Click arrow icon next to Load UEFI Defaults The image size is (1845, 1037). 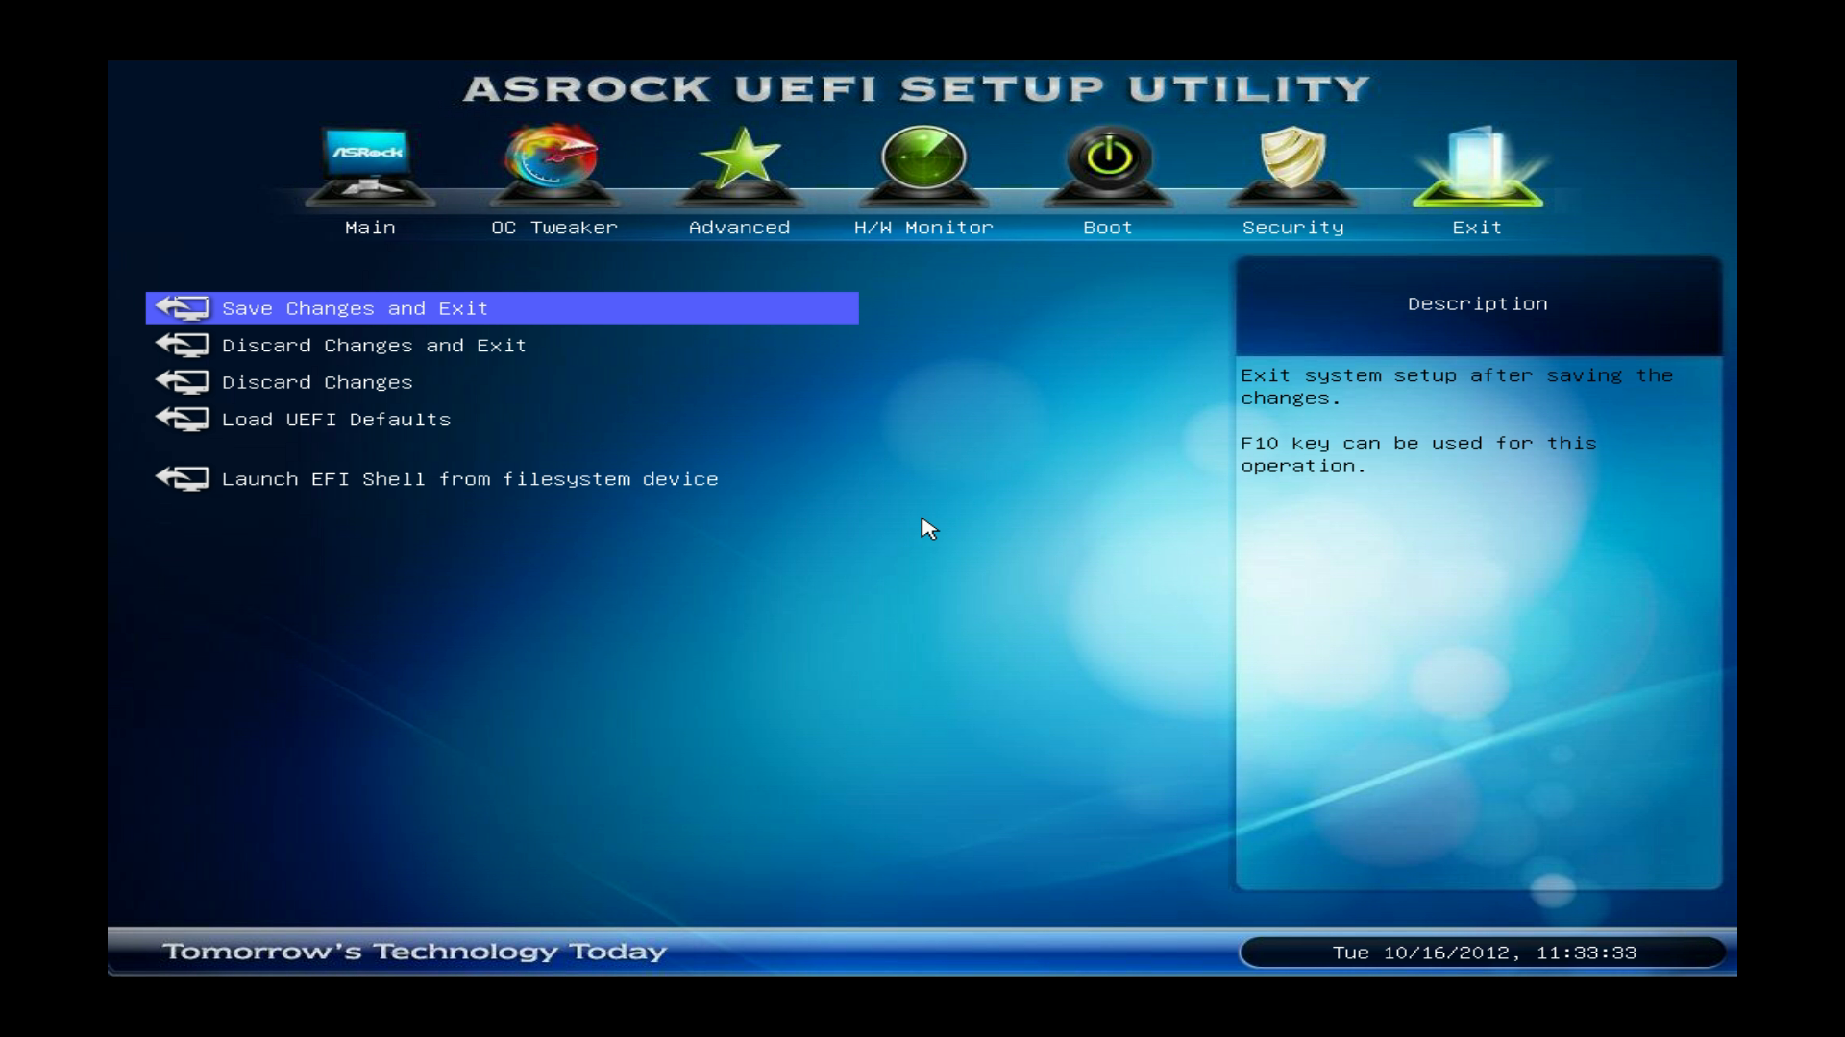(x=183, y=420)
